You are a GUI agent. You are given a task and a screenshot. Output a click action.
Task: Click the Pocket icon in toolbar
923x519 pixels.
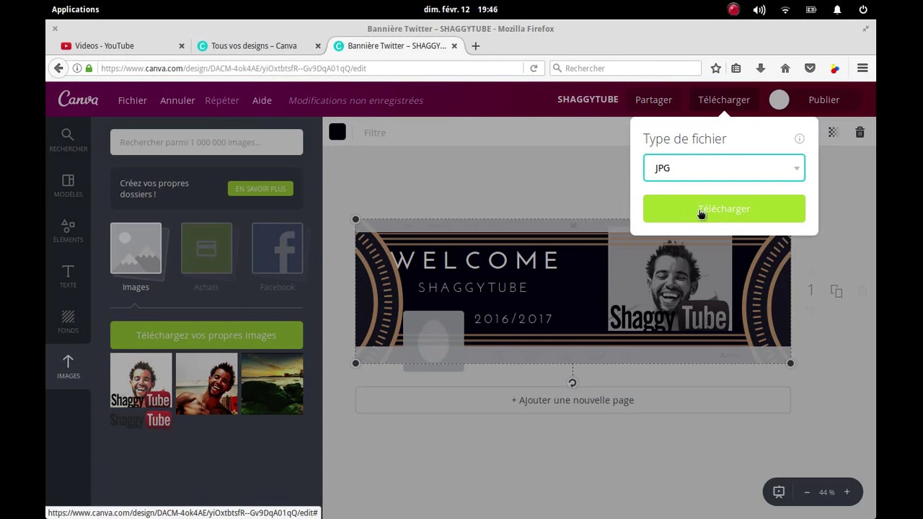coord(810,68)
